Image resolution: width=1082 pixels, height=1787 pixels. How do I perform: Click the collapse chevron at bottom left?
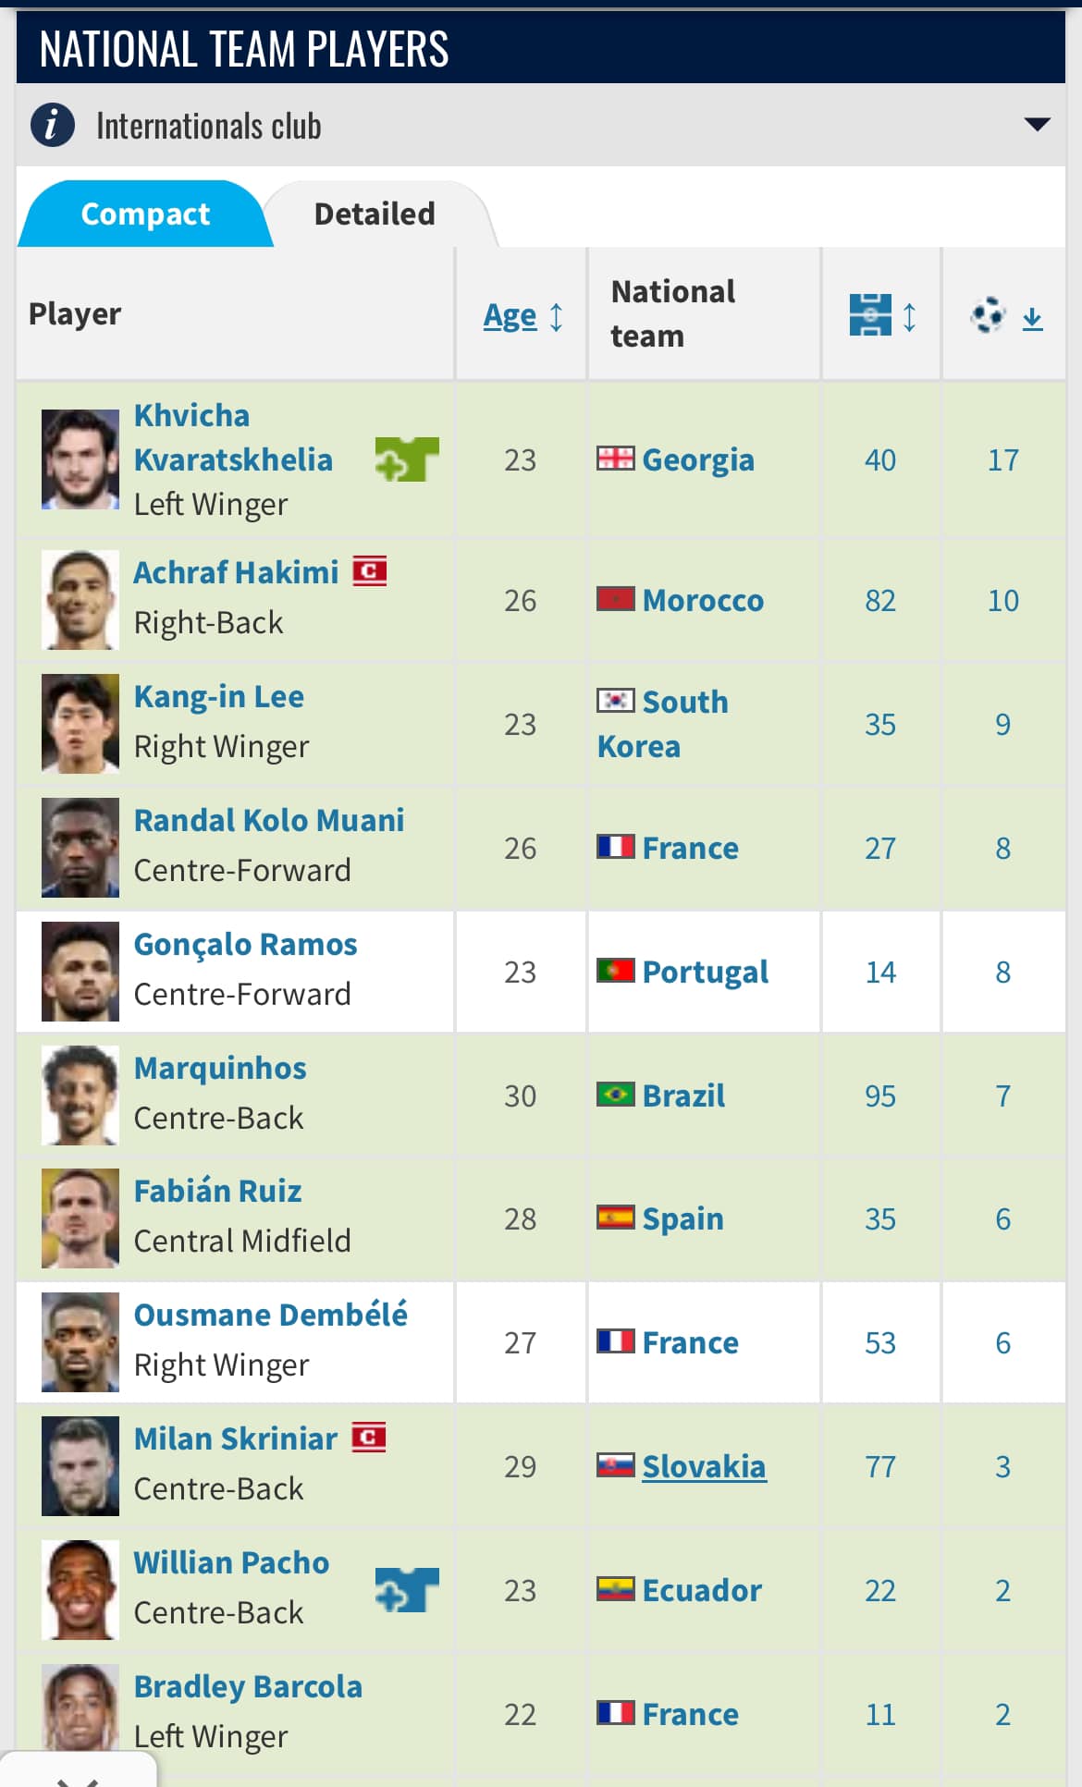coord(77,1777)
